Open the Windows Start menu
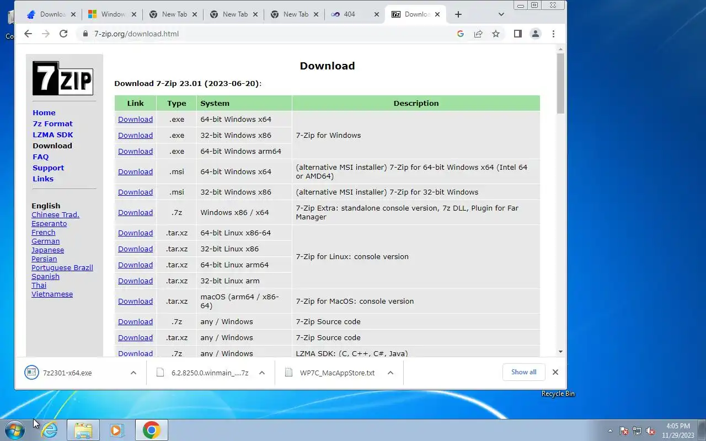 pyautogui.click(x=15, y=430)
